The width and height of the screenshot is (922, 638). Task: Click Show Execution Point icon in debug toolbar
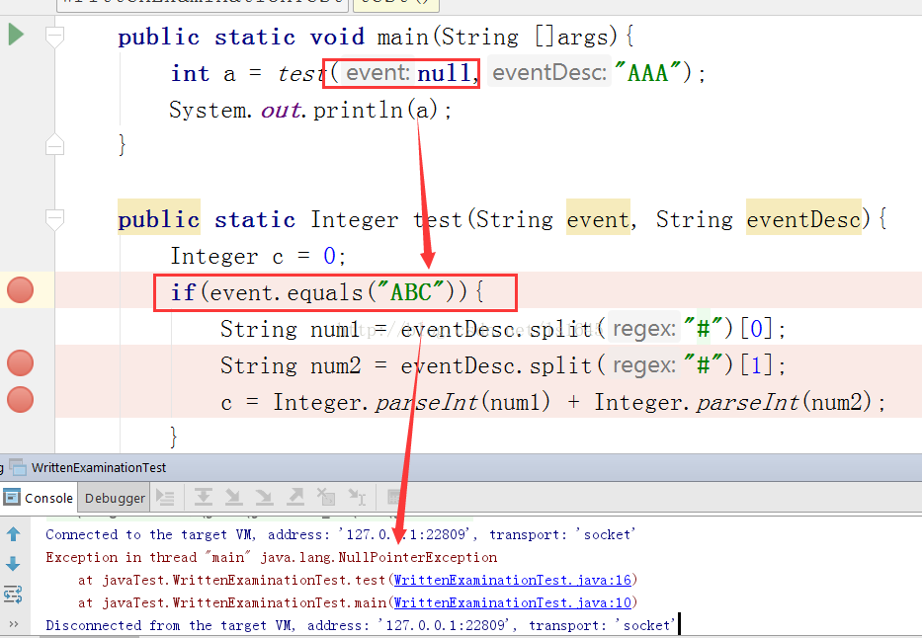(165, 498)
